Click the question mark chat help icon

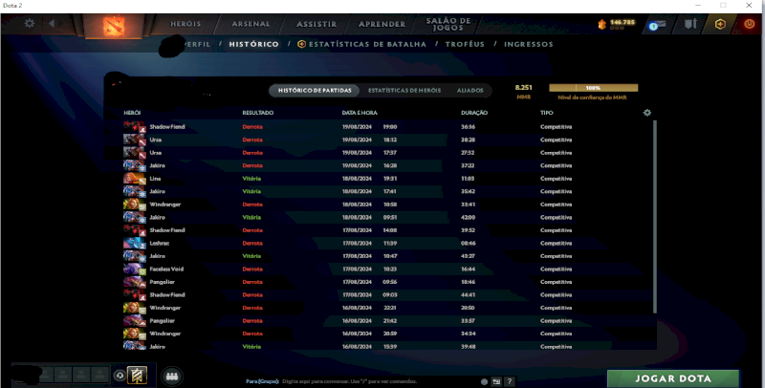[x=510, y=381]
